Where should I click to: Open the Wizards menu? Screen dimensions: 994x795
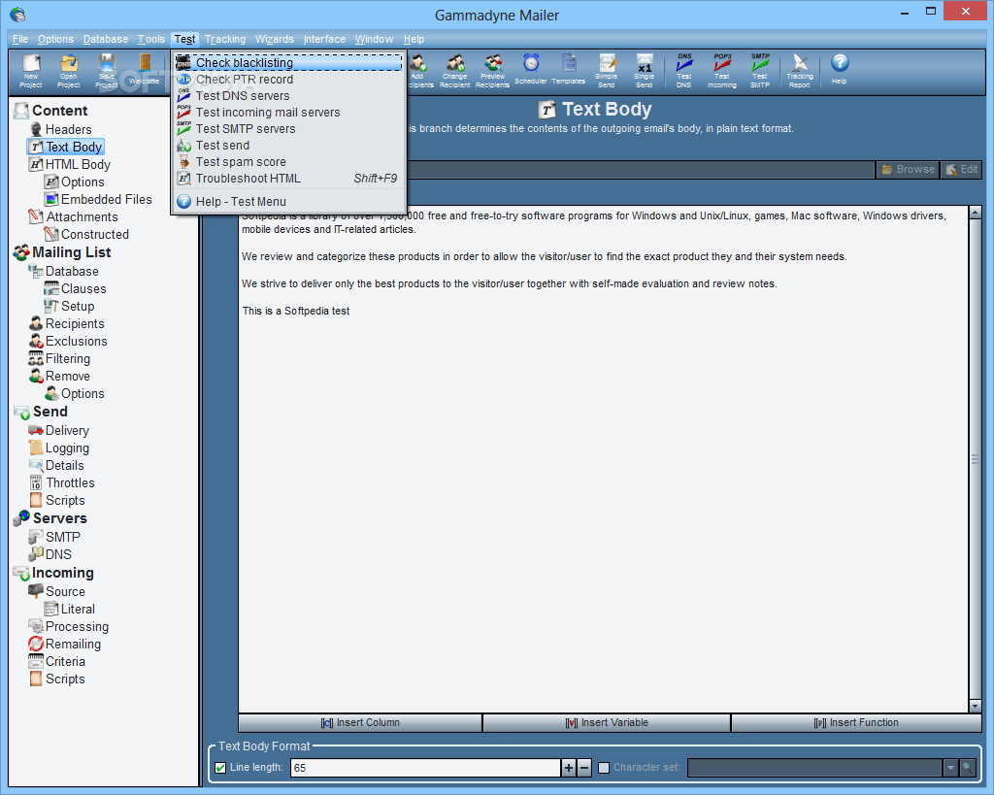[x=275, y=39]
